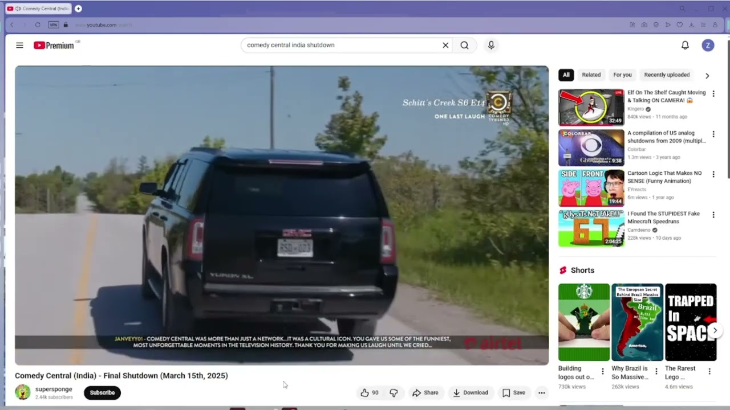View site security lock info
The width and height of the screenshot is (730, 410).
click(66, 24)
